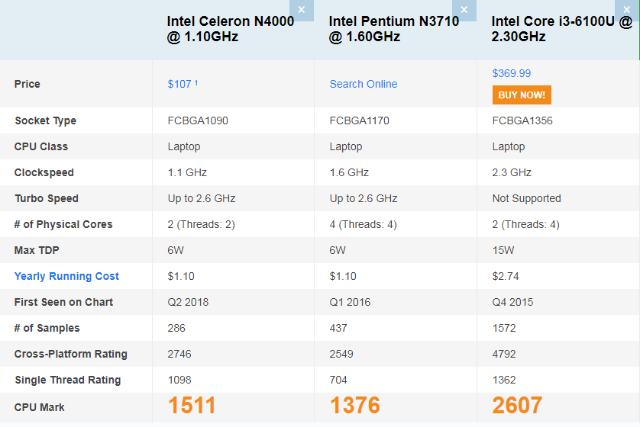Select the Intel Core i3-6100U heading
Image resolution: width=640 pixels, height=427 pixels.
click(x=561, y=29)
